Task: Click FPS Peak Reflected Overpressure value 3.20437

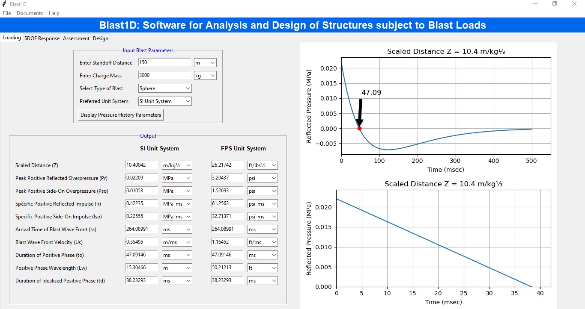Action: pos(227,178)
